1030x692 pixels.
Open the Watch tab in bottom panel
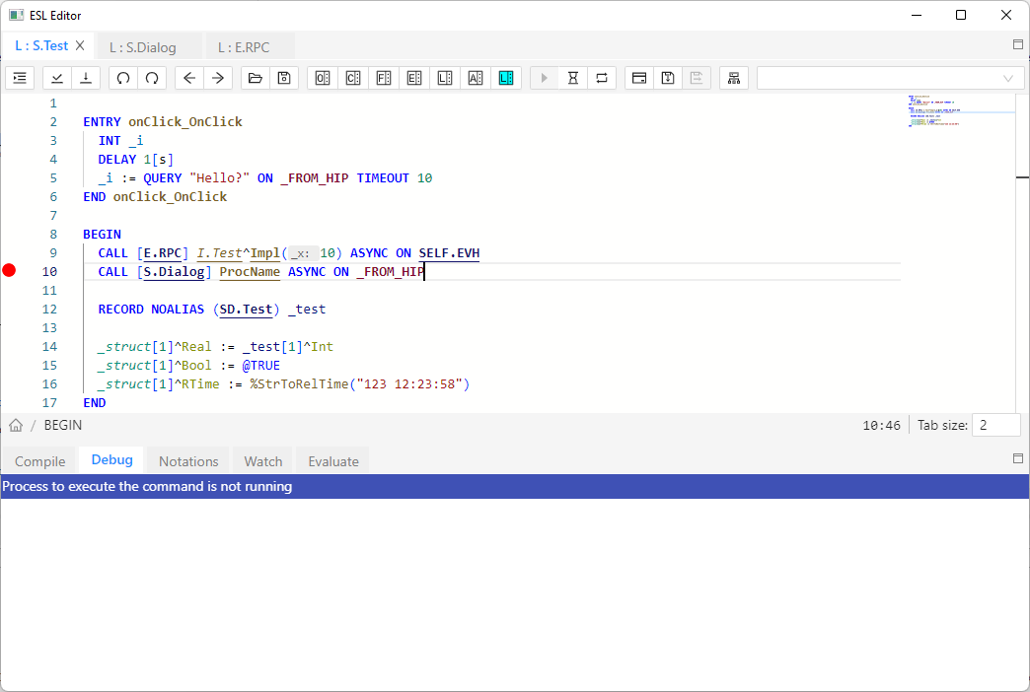tap(263, 461)
